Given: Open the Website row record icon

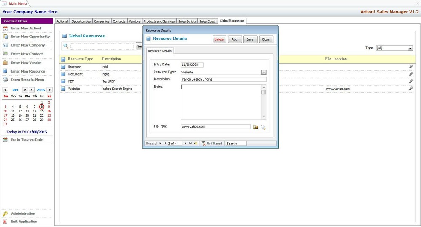Looking at the screenshot, I should 63,89.
